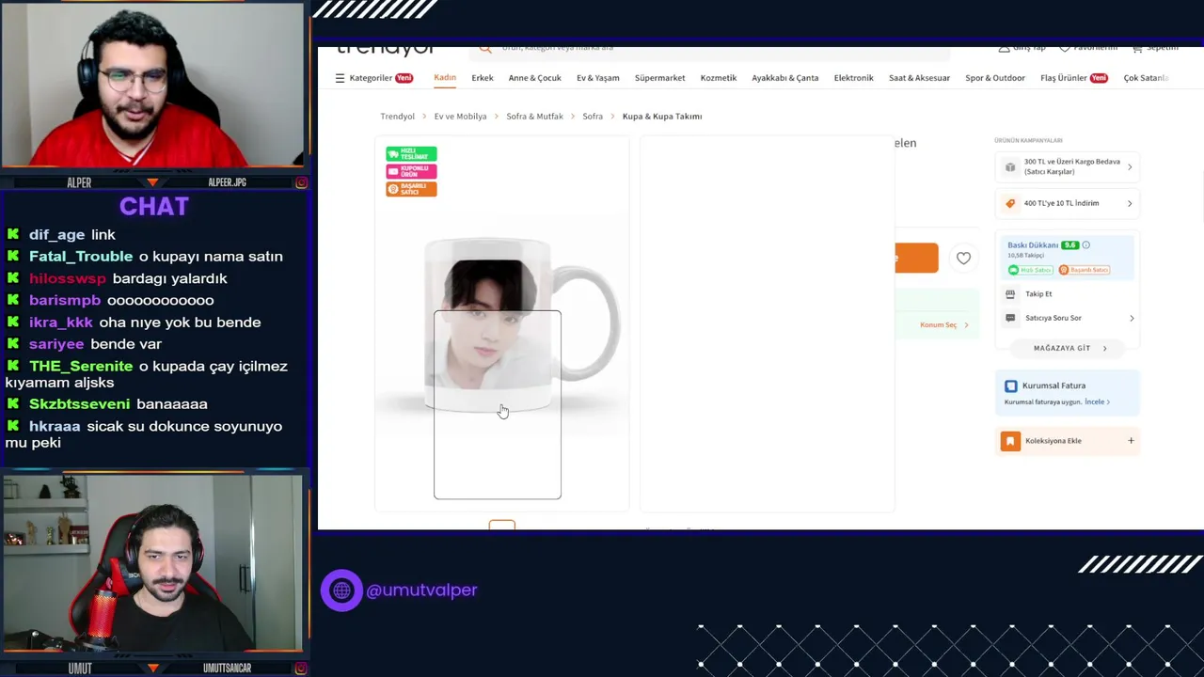Open the Kozmetik category tab
1204x677 pixels.
click(719, 78)
